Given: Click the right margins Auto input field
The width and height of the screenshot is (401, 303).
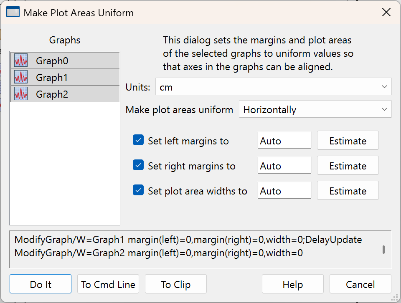Looking at the screenshot, I should [x=284, y=166].
